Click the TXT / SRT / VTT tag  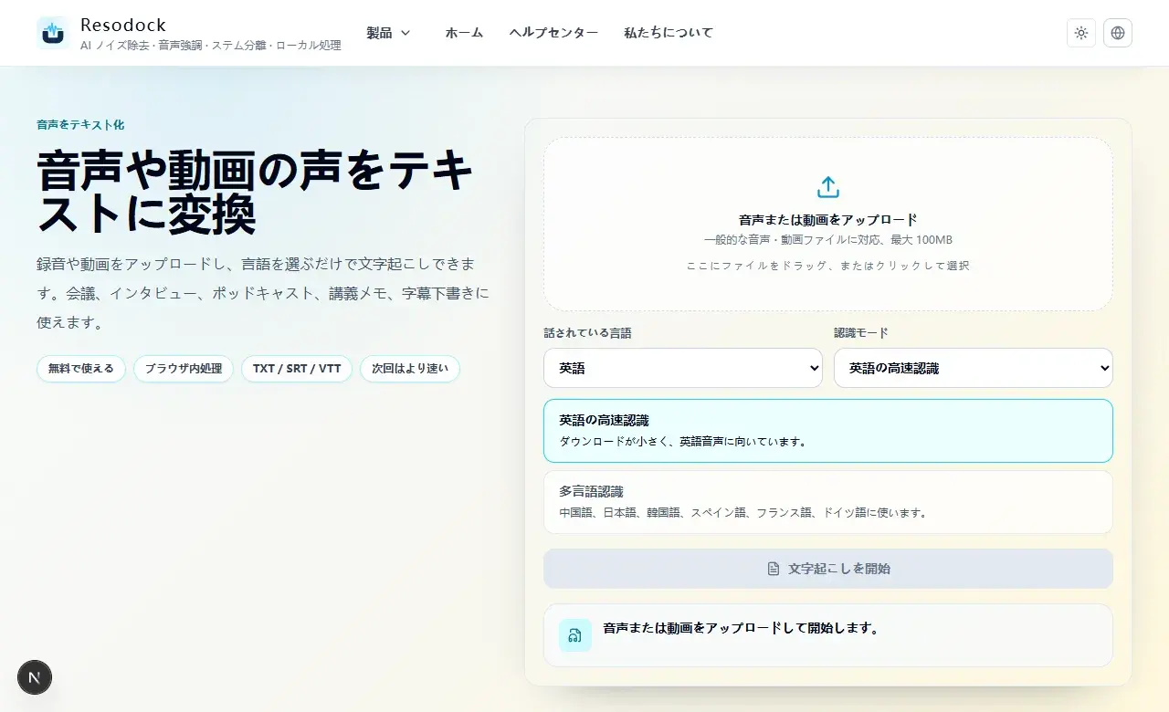pos(297,369)
